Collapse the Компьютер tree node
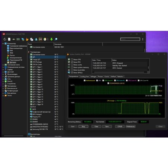 click(x=3, y=43)
